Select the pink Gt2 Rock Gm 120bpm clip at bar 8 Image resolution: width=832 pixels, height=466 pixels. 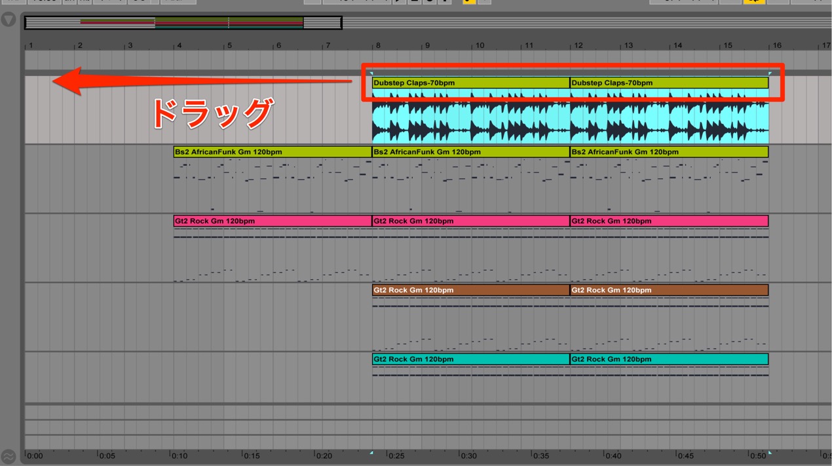[x=471, y=221]
